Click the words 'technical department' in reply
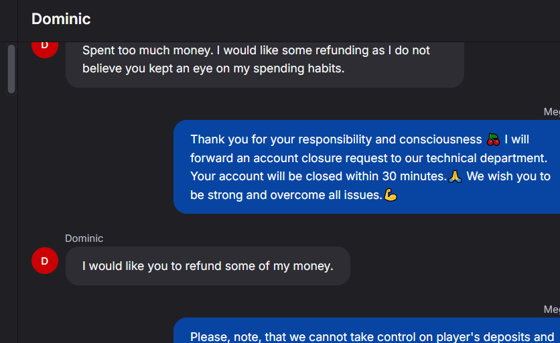Viewport: 560px width, 343px height. coord(486,158)
